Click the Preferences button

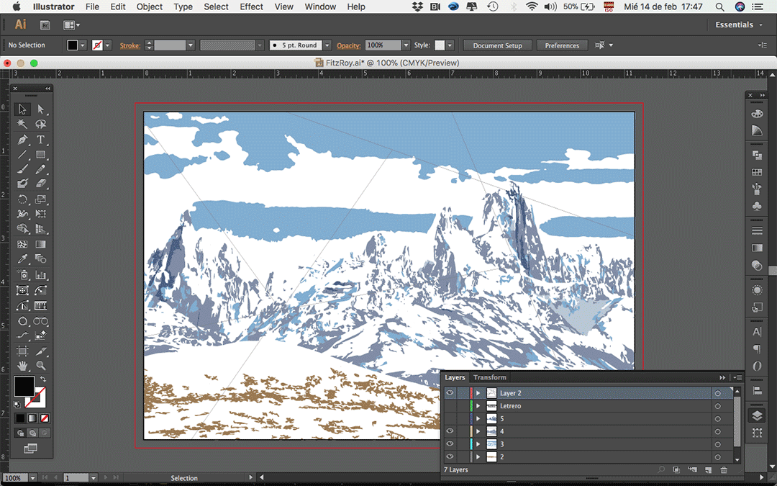[x=562, y=45]
